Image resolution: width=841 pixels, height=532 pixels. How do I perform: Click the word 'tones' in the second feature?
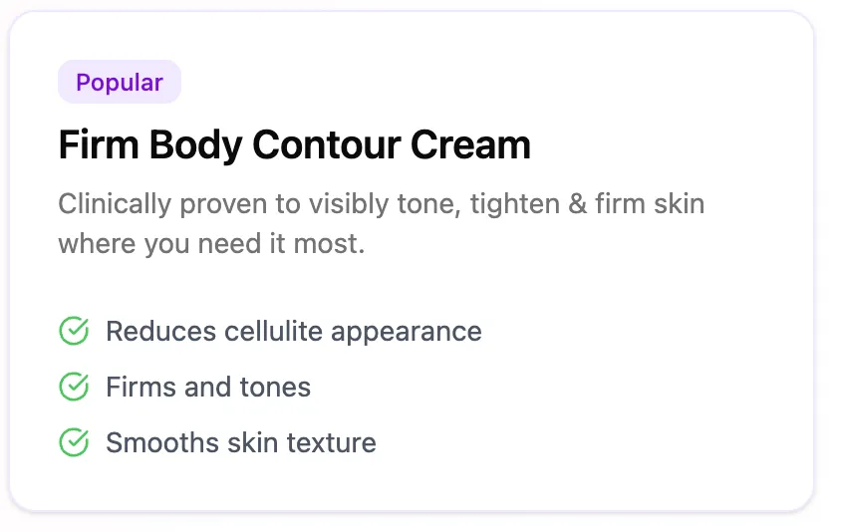click(x=275, y=388)
